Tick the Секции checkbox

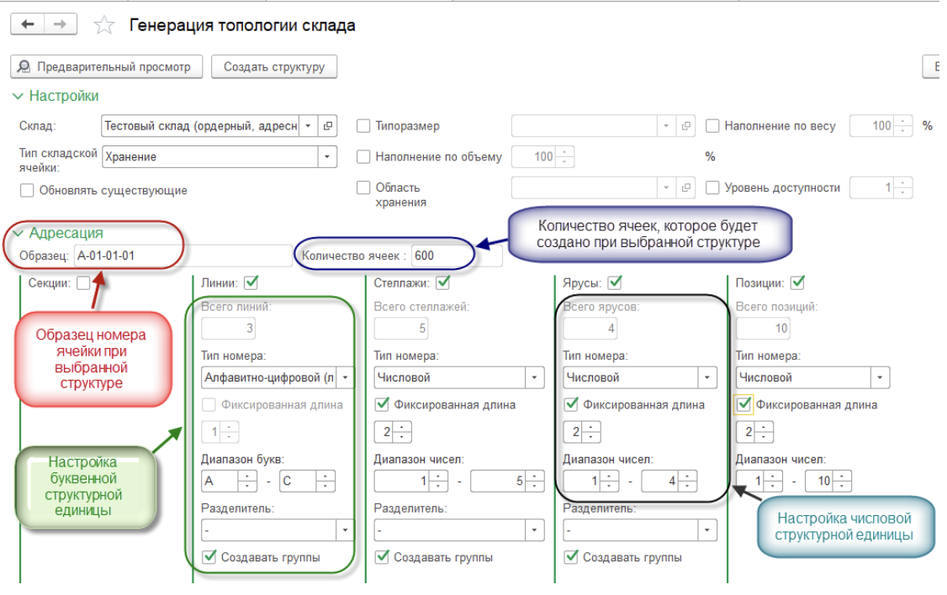[83, 283]
